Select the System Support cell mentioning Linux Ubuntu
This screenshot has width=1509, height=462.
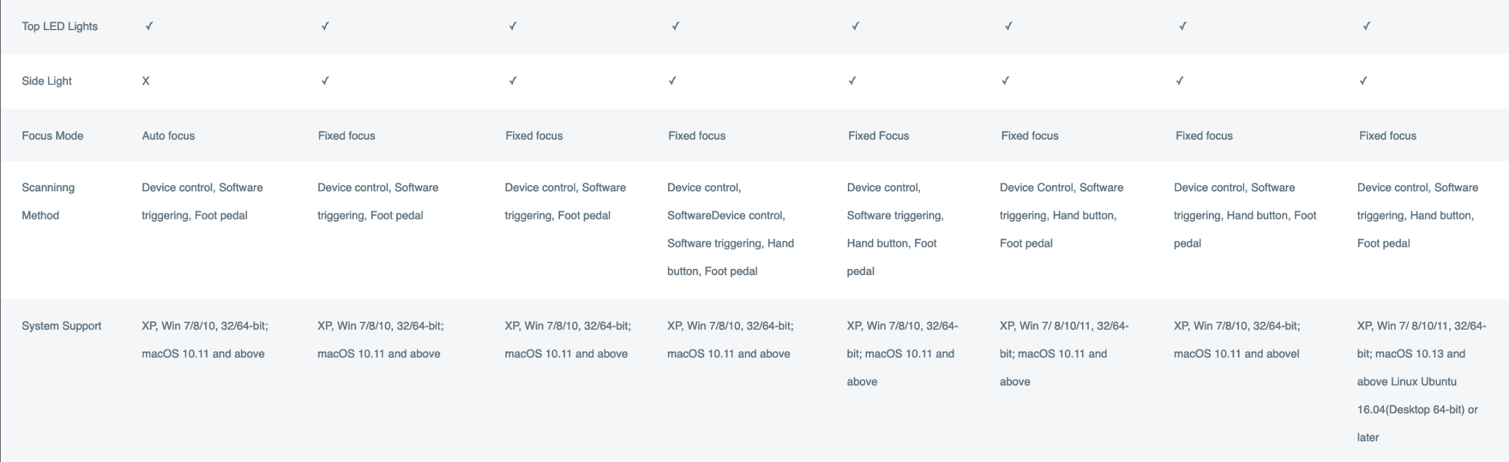point(1420,381)
